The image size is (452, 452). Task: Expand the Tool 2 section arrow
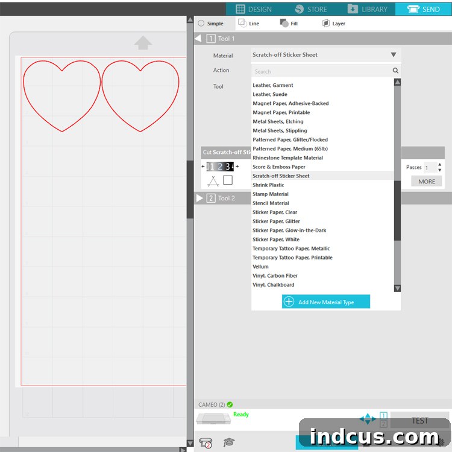(199, 198)
